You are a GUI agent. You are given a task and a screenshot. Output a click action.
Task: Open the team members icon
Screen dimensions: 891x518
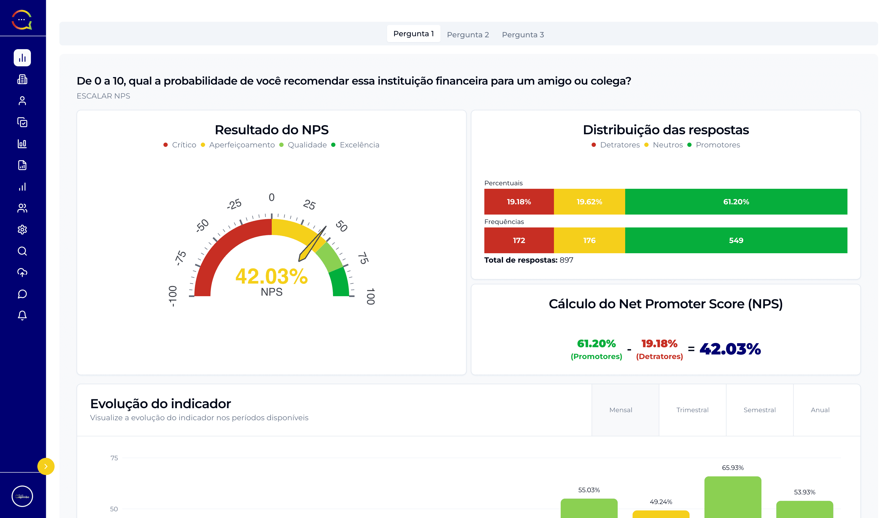click(22, 208)
